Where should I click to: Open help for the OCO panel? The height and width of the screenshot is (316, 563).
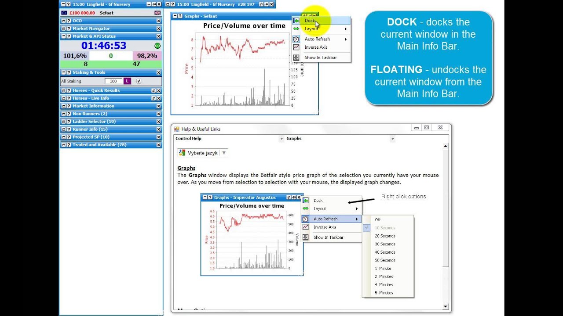click(x=68, y=21)
